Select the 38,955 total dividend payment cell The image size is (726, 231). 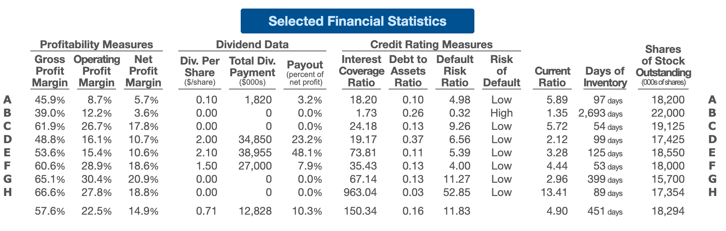pyautogui.click(x=255, y=153)
